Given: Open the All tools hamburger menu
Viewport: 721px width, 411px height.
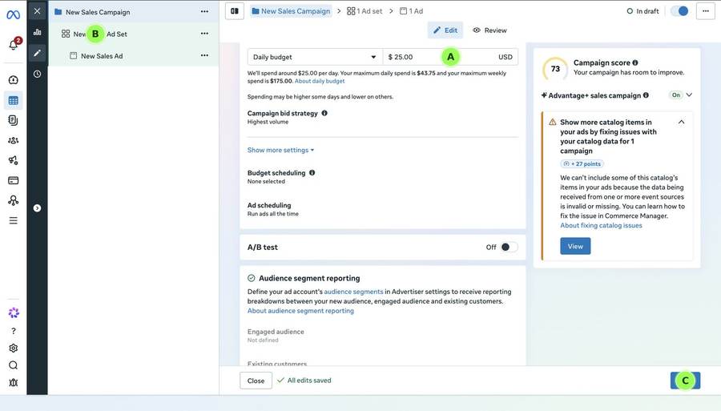Looking at the screenshot, I should point(14,220).
